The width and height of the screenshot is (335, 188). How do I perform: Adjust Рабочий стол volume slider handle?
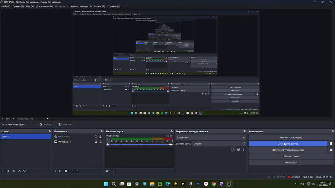coord(171,145)
